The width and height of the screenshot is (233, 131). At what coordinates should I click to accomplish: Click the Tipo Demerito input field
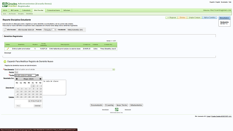point(63,70)
